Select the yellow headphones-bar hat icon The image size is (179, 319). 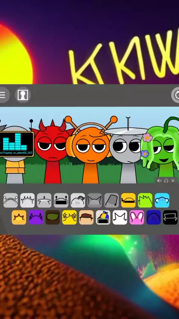tap(128, 200)
